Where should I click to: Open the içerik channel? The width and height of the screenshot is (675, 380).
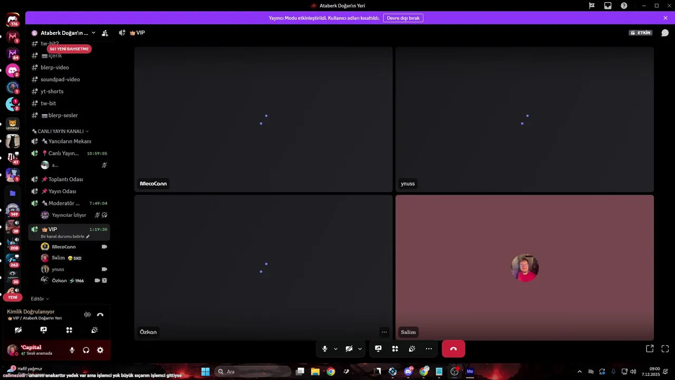[69, 55]
